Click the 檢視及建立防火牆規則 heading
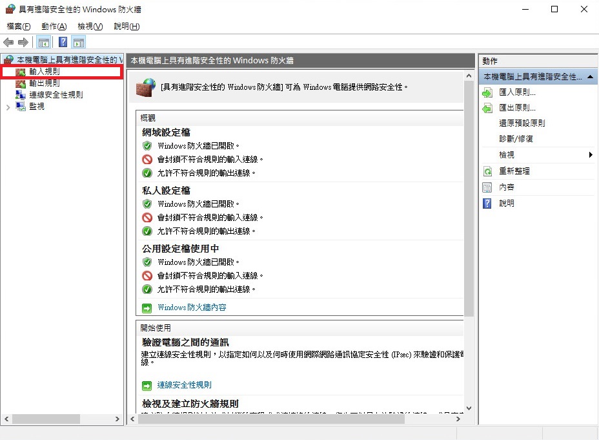 coord(190,404)
